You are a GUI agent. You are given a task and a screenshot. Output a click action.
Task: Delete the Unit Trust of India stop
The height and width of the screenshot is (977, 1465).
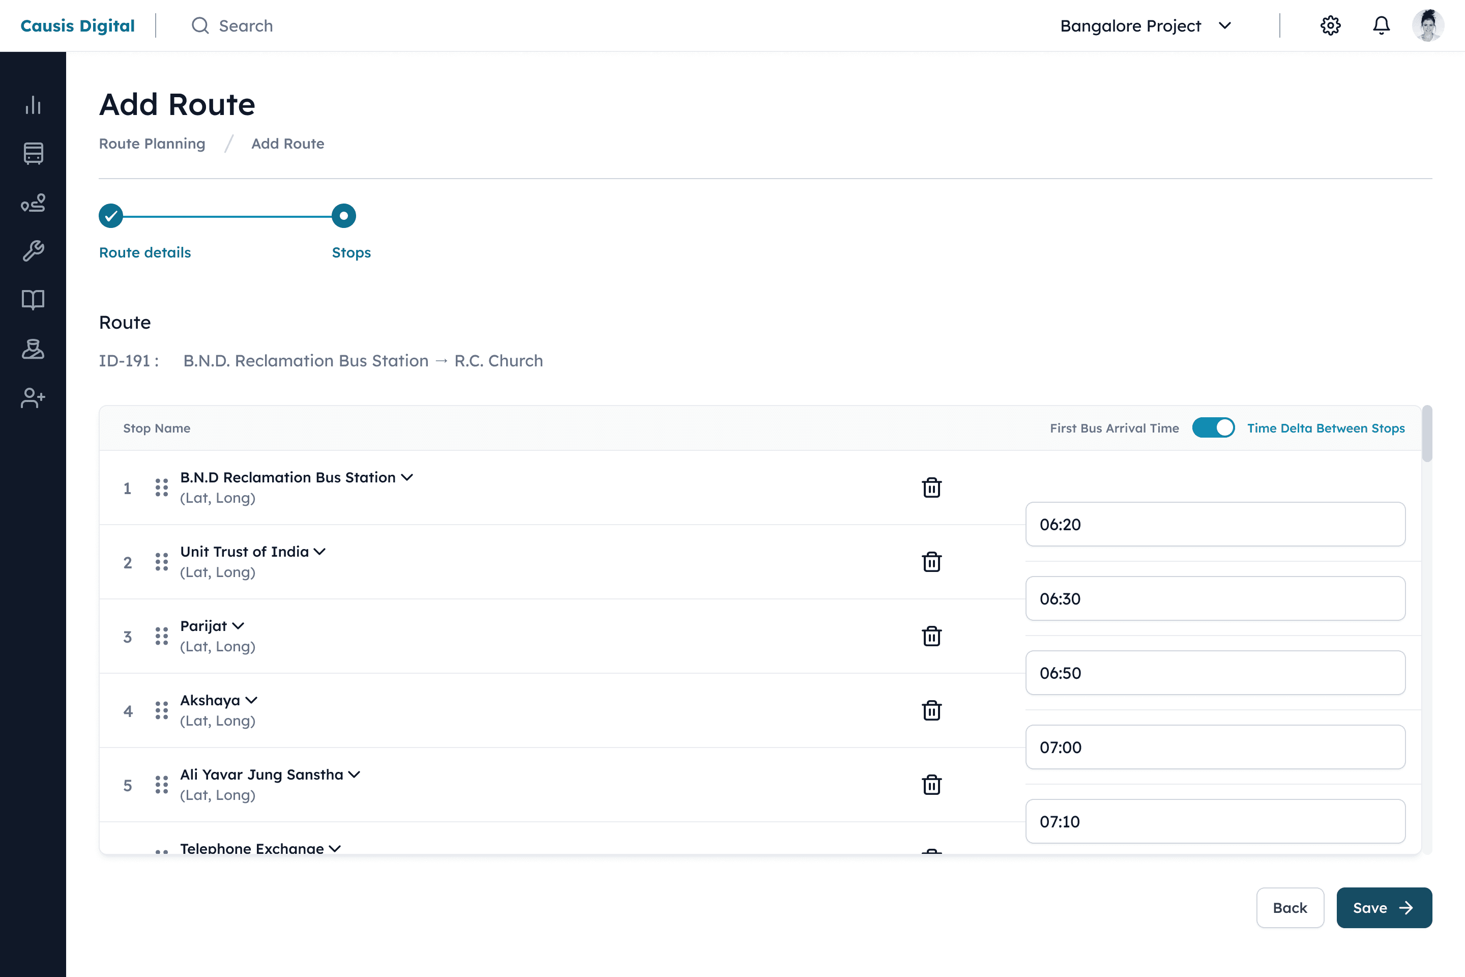click(931, 562)
